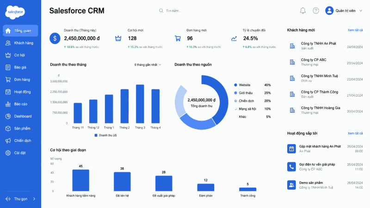The image size is (370, 208).
Task: Click the Sản phẩm box icon
Action: pyautogui.click(x=8, y=128)
